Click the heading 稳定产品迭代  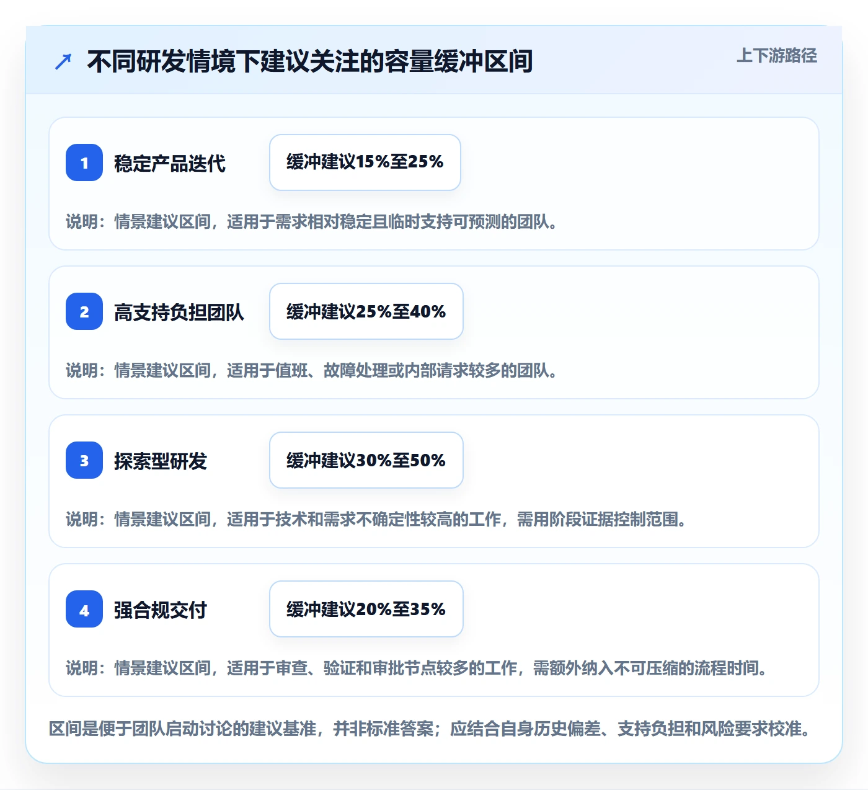(170, 164)
